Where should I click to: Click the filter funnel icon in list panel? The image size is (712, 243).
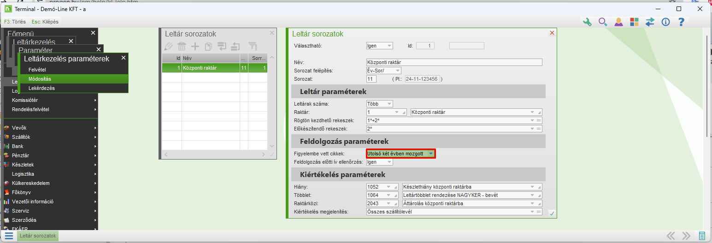pyautogui.click(x=253, y=46)
